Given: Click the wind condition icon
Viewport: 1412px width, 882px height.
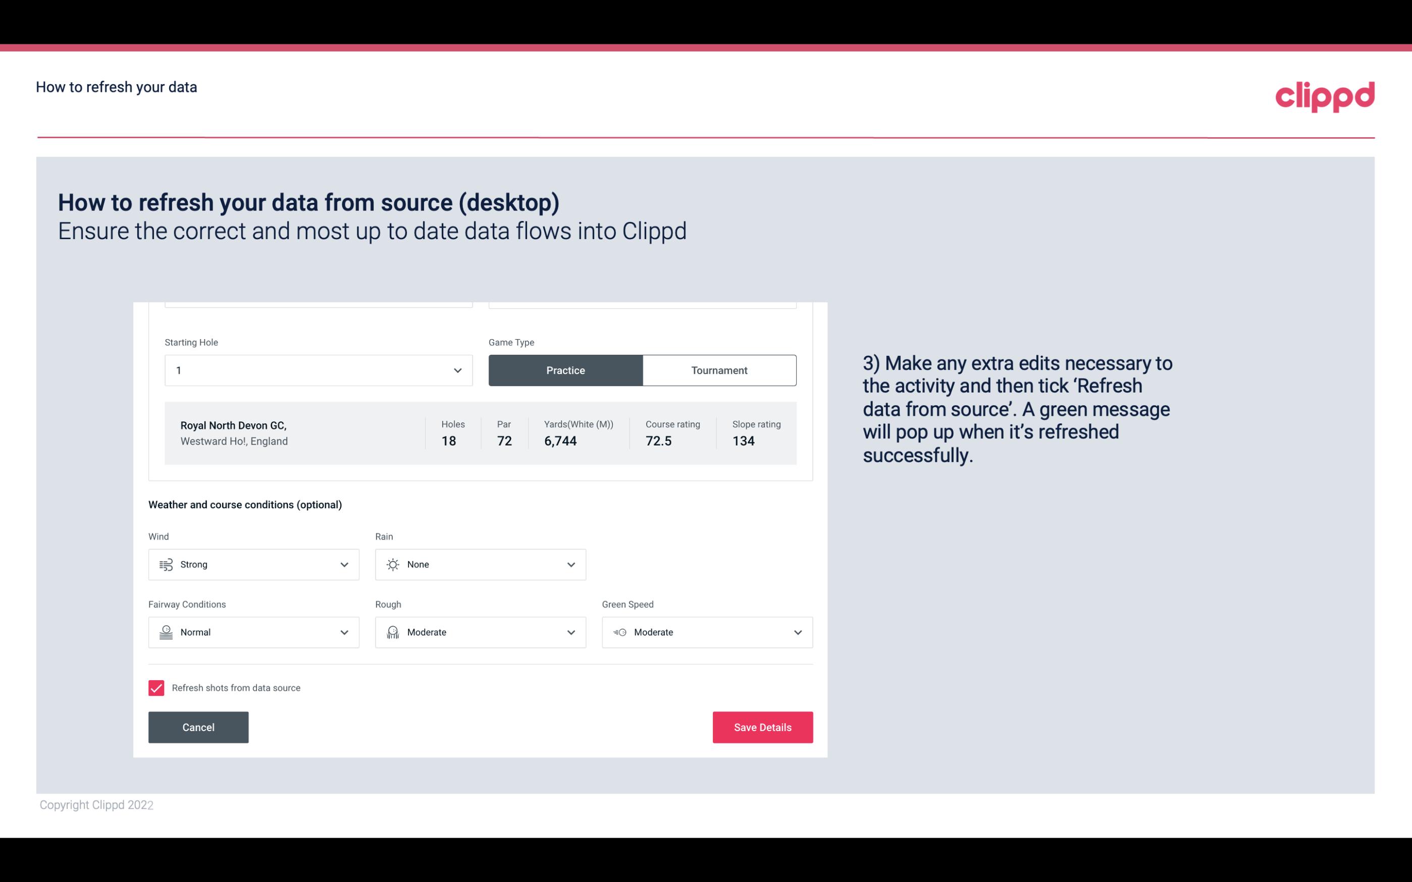Looking at the screenshot, I should tap(165, 565).
